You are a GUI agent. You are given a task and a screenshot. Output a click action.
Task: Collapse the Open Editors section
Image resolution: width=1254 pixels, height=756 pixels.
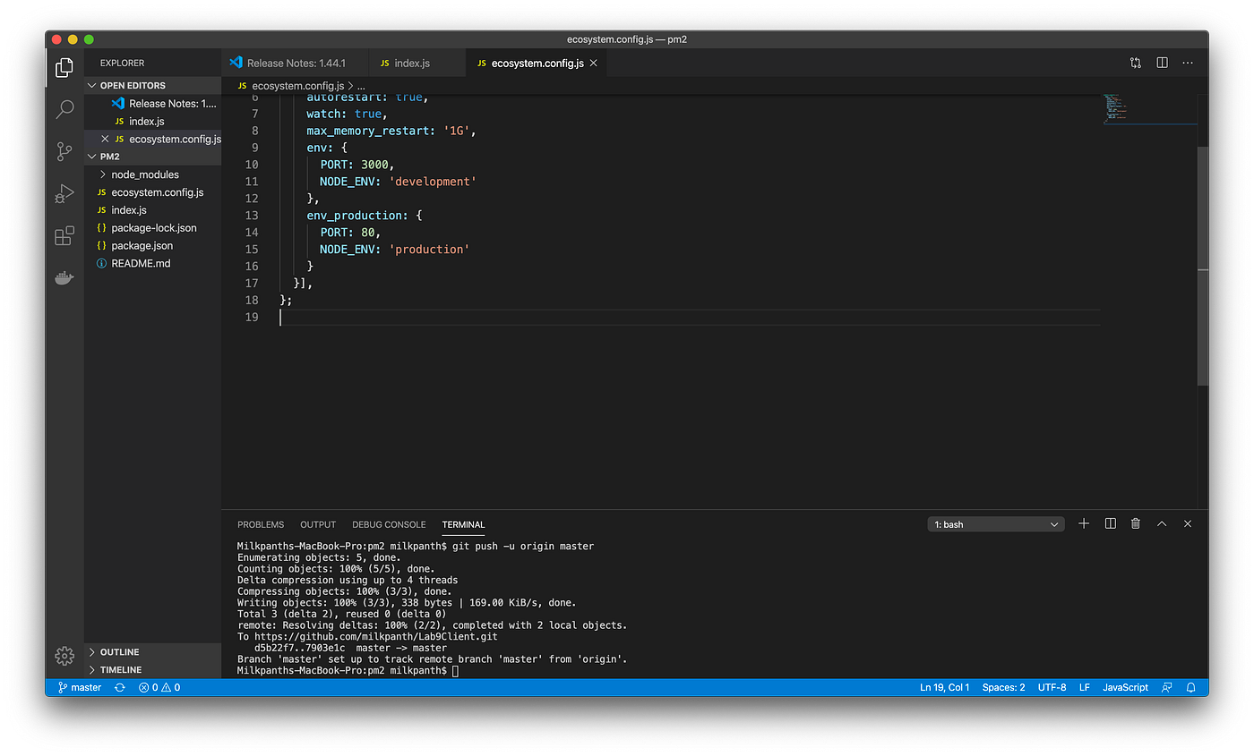click(153, 85)
